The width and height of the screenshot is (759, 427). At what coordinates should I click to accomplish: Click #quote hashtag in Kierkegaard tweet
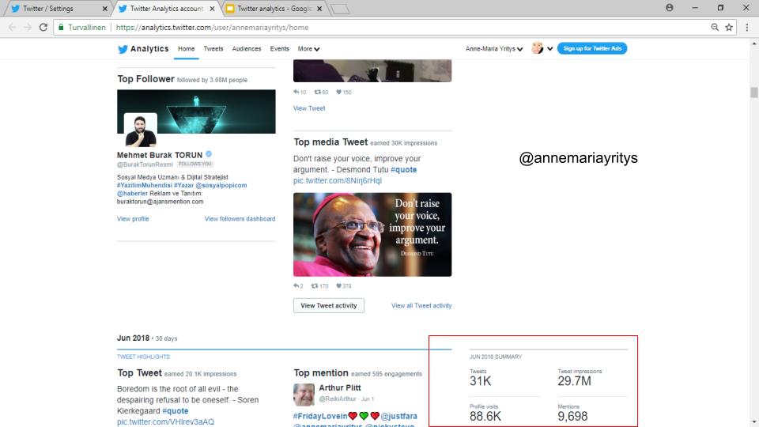176,411
